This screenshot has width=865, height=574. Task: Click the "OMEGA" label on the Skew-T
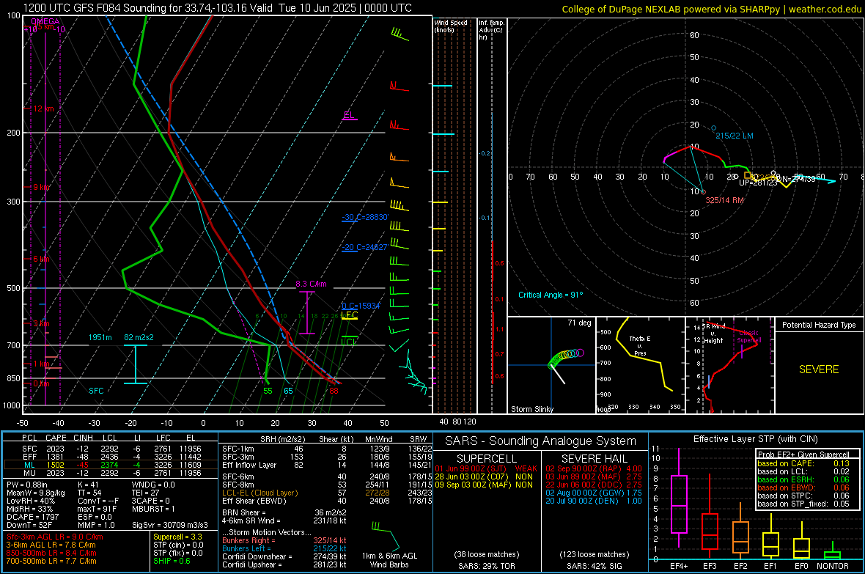[x=45, y=21]
